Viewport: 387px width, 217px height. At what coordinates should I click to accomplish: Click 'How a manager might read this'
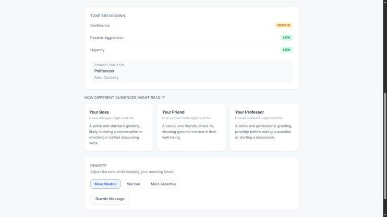click(111, 118)
